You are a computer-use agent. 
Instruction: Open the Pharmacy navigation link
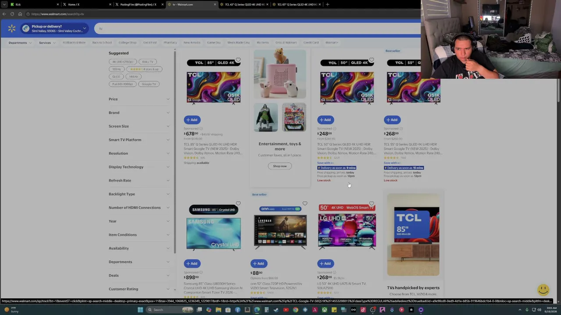pos(170,42)
